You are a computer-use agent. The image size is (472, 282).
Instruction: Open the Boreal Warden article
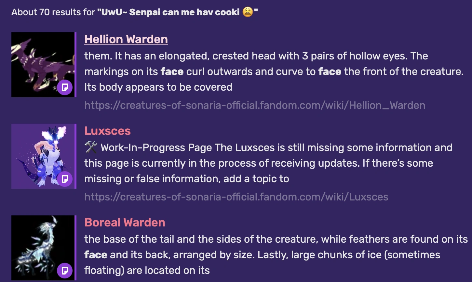click(125, 223)
